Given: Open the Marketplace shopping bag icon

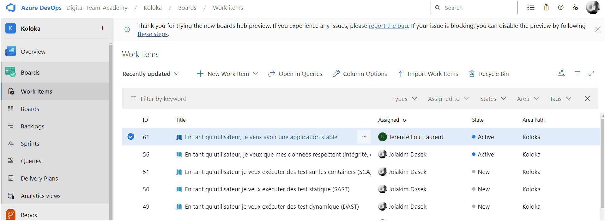Looking at the screenshot, I should click(x=546, y=8).
